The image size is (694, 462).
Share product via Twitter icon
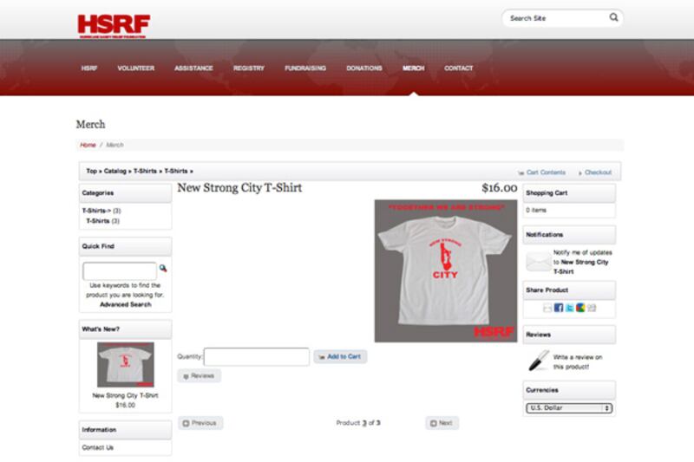coord(569,308)
